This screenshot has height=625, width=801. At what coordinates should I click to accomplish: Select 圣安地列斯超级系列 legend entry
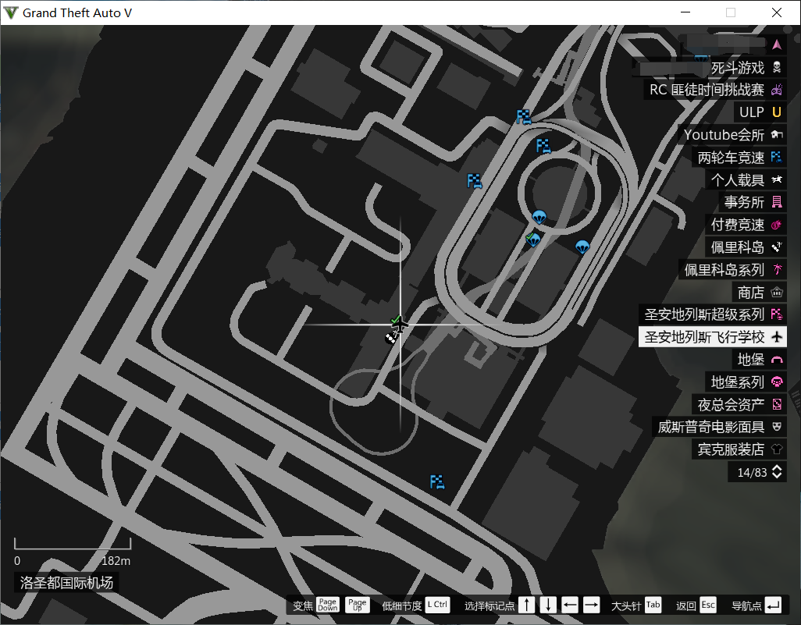713,314
